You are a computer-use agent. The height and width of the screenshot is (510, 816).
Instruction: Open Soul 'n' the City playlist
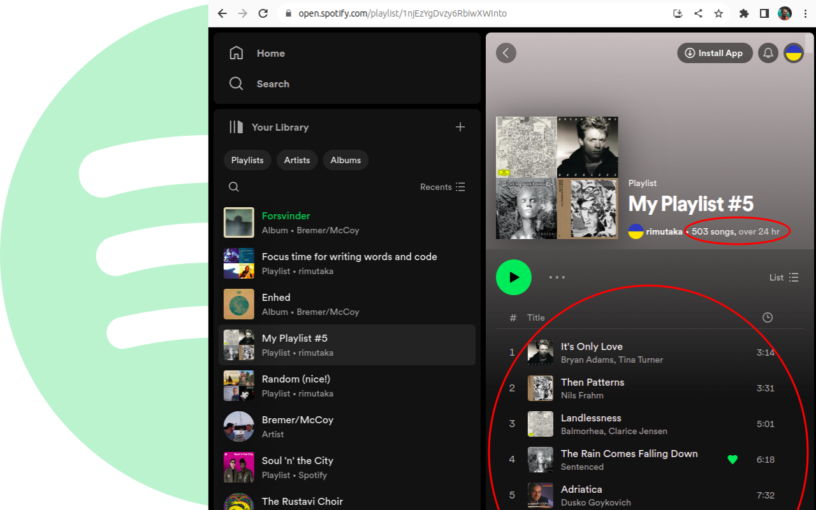[347, 467]
